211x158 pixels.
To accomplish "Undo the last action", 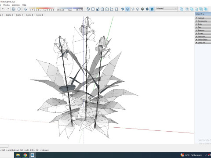I will point(3,9).
